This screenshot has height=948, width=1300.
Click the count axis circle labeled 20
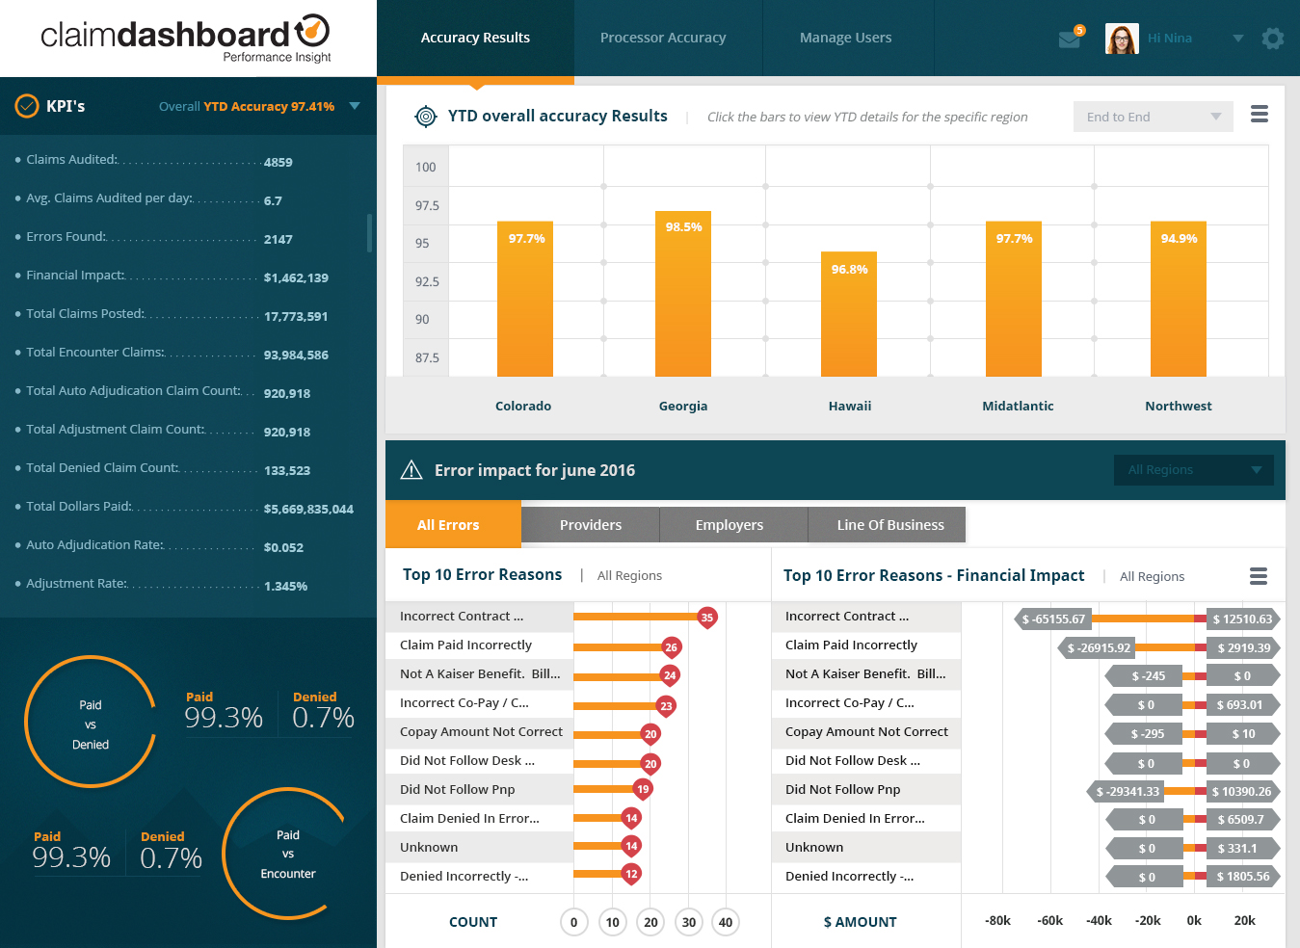coord(650,922)
